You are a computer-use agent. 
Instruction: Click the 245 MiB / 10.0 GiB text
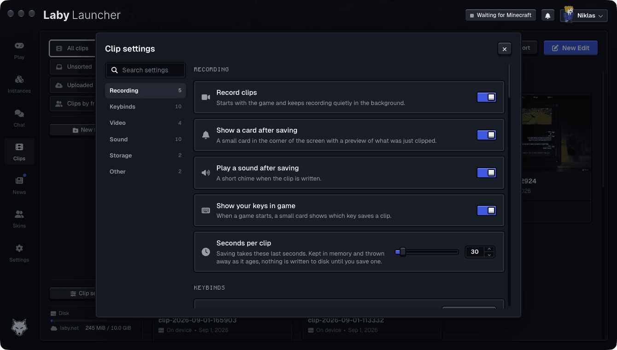pyautogui.click(x=108, y=328)
